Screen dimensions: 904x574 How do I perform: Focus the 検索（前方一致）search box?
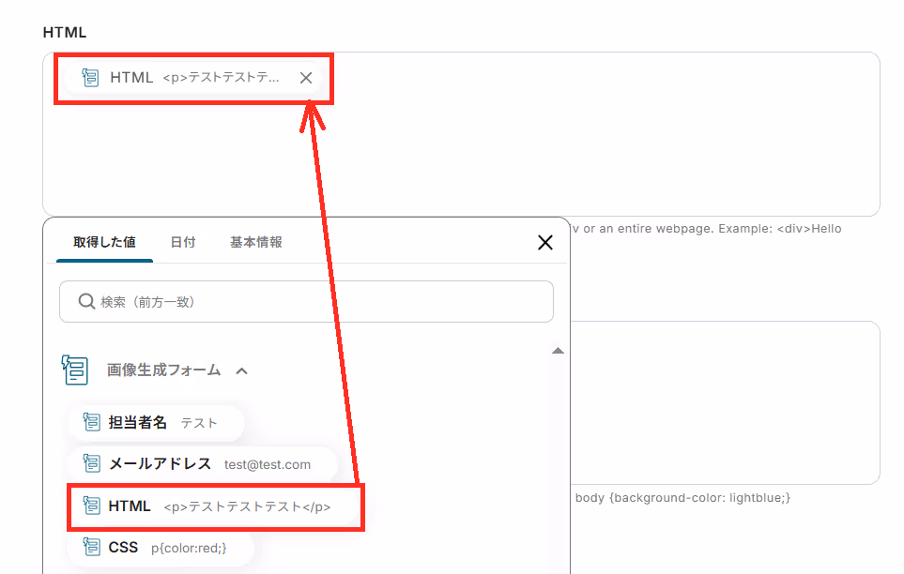pyautogui.click(x=306, y=301)
